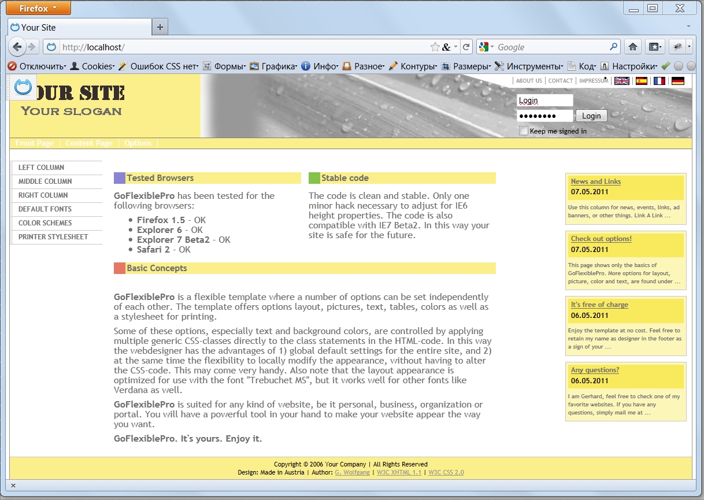Click the Login submit button
The width and height of the screenshot is (704, 500).
(591, 116)
